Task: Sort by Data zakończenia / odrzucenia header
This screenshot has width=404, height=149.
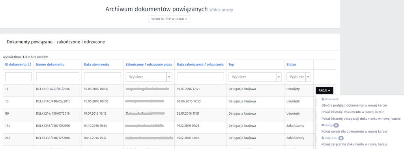Action: [200, 65]
